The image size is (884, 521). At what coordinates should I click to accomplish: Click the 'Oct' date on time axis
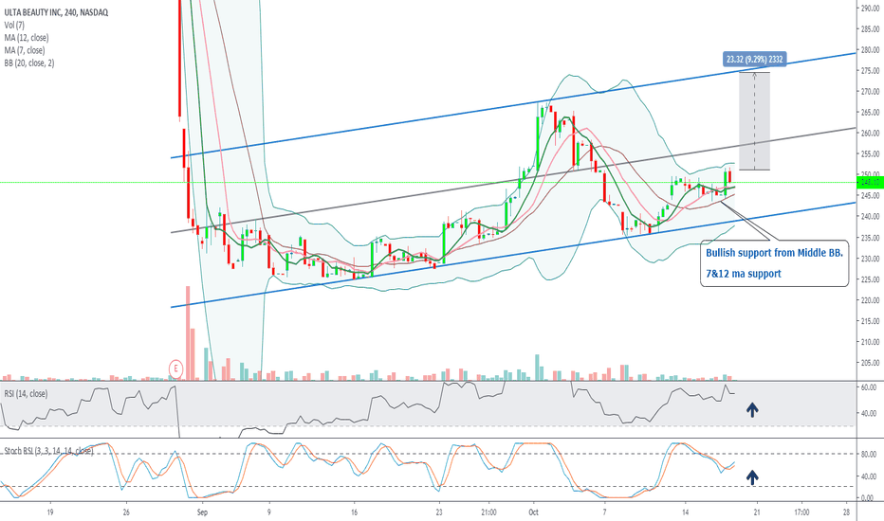click(x=533, y=512)
